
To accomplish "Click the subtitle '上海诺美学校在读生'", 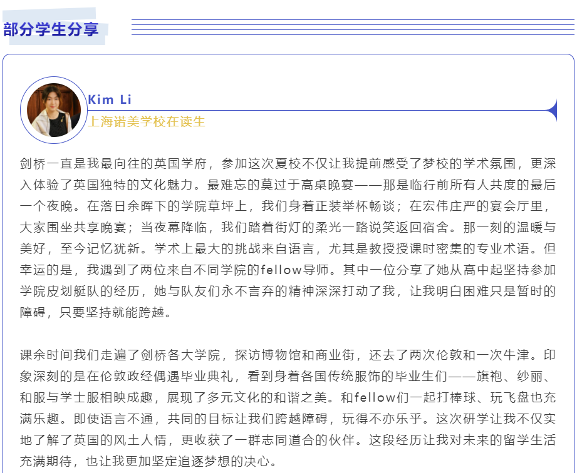I will click(x=147, y=121).
